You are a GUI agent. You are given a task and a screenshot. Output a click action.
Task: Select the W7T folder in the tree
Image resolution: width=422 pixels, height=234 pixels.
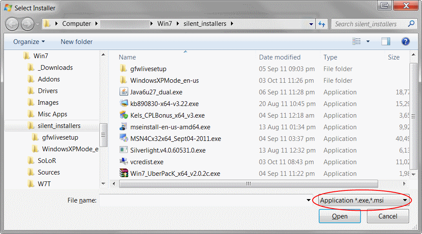click(x=44, y=184)
